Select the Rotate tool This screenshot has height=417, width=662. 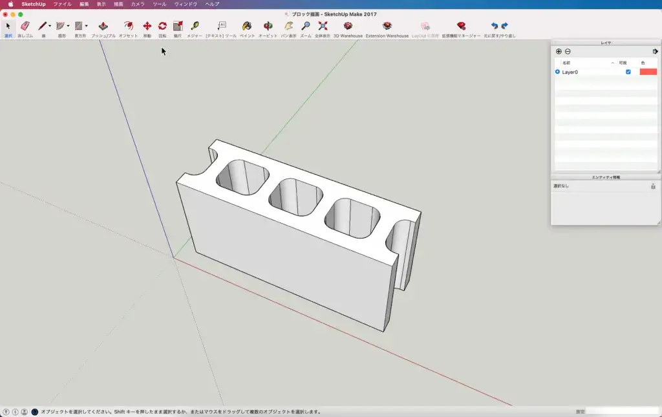162,26
